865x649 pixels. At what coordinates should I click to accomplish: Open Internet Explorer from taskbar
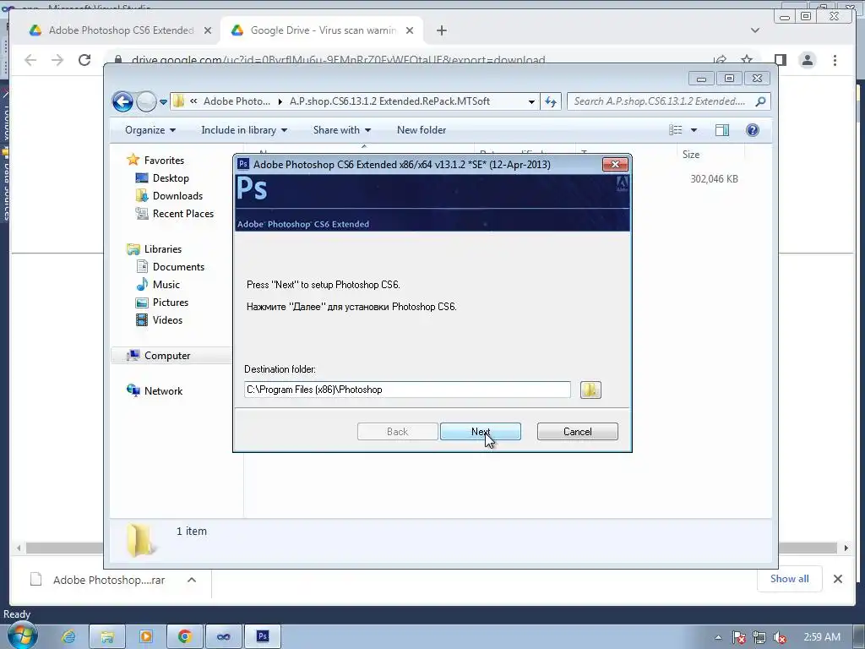point(68,637)
